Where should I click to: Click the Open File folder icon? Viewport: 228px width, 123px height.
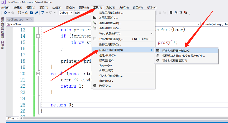27,13
